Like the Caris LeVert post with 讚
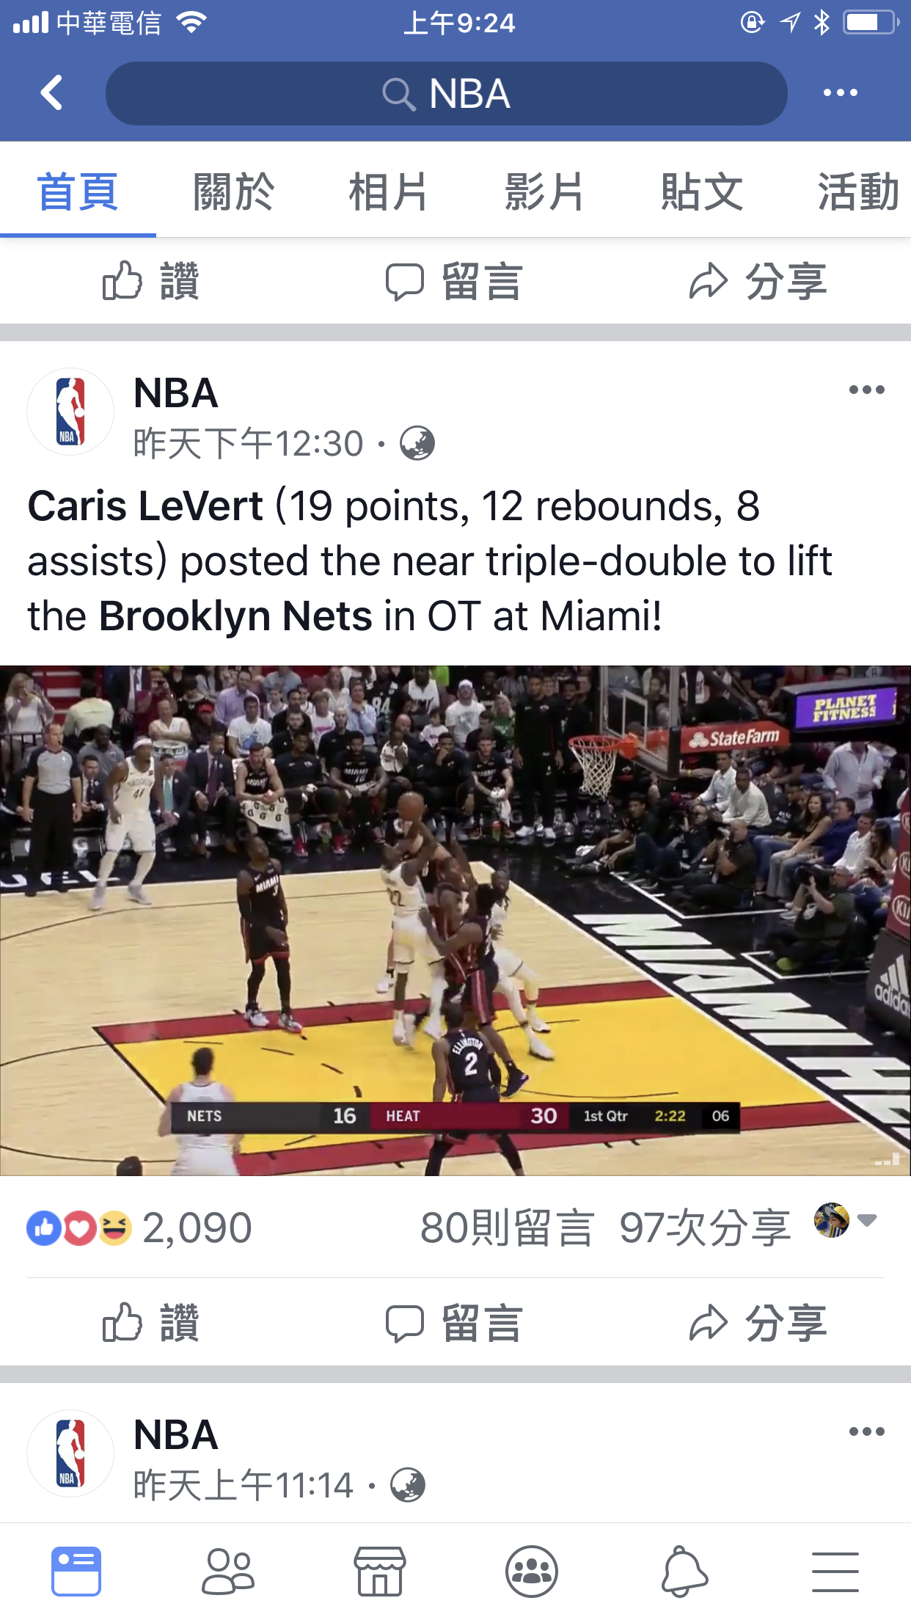911x1620 pixels. click(152, 1322)
